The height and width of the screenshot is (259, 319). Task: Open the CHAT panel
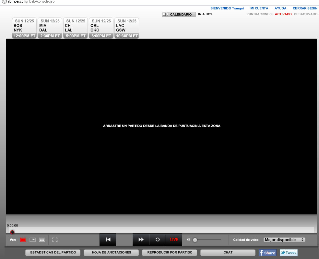pyautogui.click(x=228, y=253)
